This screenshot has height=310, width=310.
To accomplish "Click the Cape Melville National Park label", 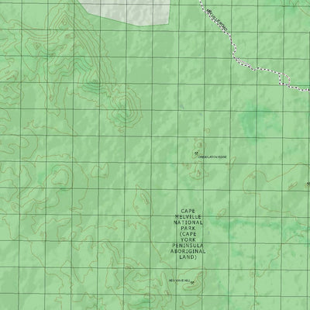I will pyautogui.click(x=188, y=234).
